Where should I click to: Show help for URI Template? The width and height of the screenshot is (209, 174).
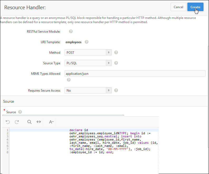coord(87,42)
